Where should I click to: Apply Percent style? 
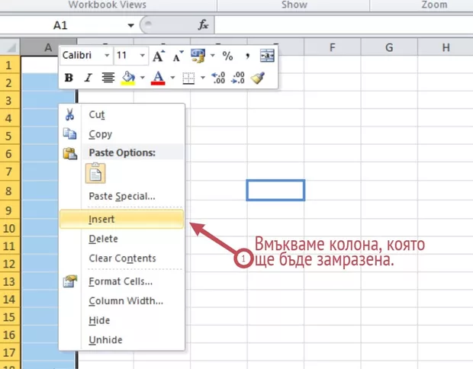pyautogui.click(x=227, y=56)
